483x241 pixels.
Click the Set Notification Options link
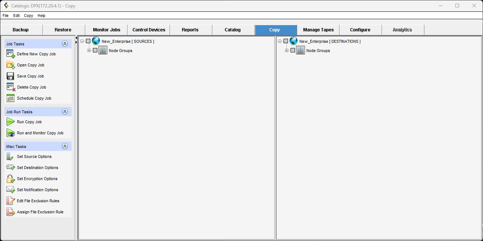(x=37, y=190)
